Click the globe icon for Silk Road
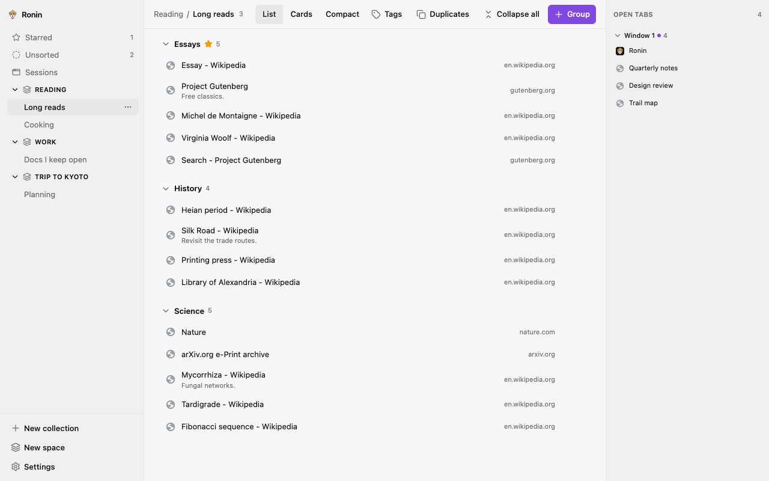The height and width of the screenshot is (481, 769). click(171, 235)
